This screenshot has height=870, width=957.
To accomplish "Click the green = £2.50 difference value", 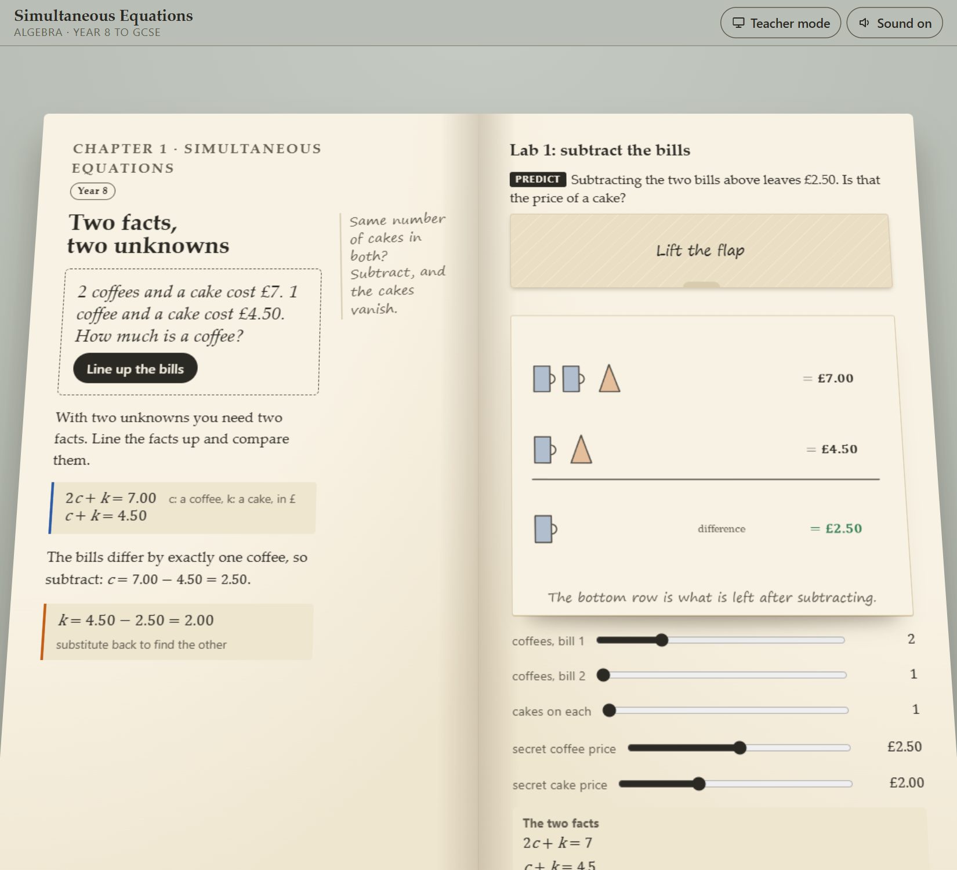I will coord(836,528).
